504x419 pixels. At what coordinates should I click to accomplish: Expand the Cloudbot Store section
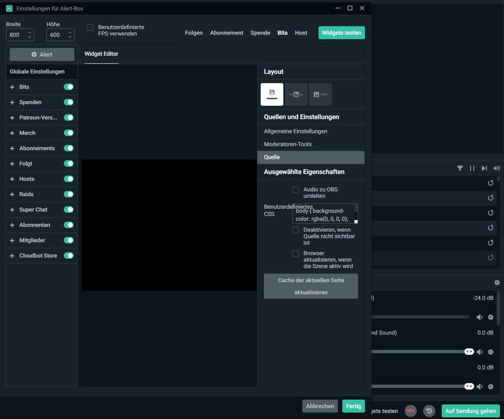(x=12, y=256)
